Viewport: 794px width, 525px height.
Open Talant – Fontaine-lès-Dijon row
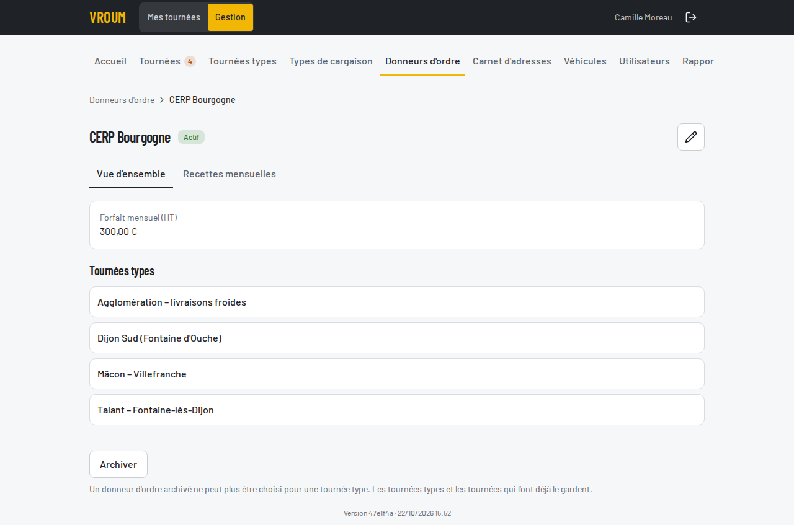397,410
